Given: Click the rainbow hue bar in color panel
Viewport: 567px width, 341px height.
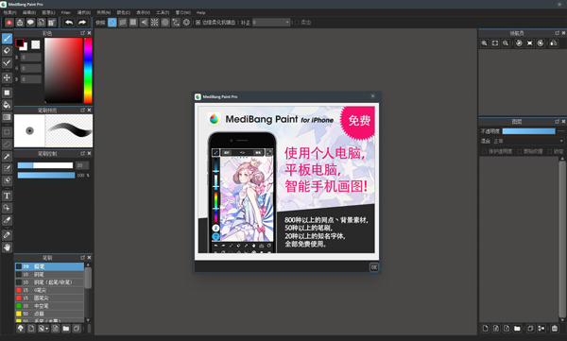Looking at the screenshot, I should [x=88, y=71].
